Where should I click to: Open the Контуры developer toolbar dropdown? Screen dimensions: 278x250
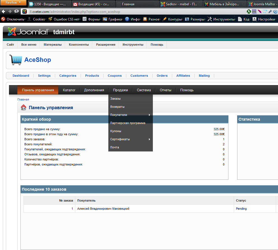[173, 19]
